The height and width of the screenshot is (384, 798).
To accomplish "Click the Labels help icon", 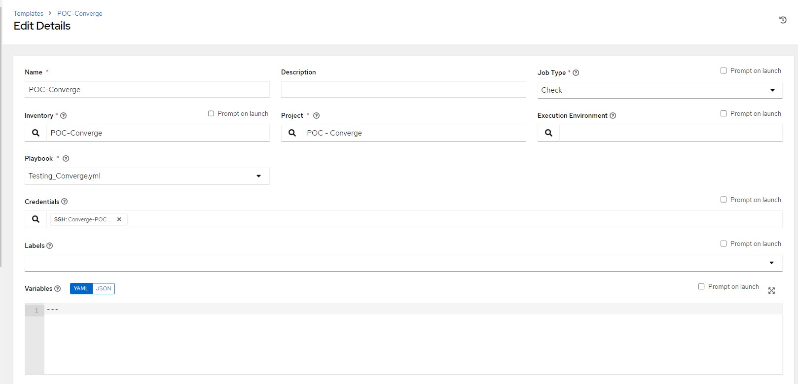I will [x=49, y=246].
